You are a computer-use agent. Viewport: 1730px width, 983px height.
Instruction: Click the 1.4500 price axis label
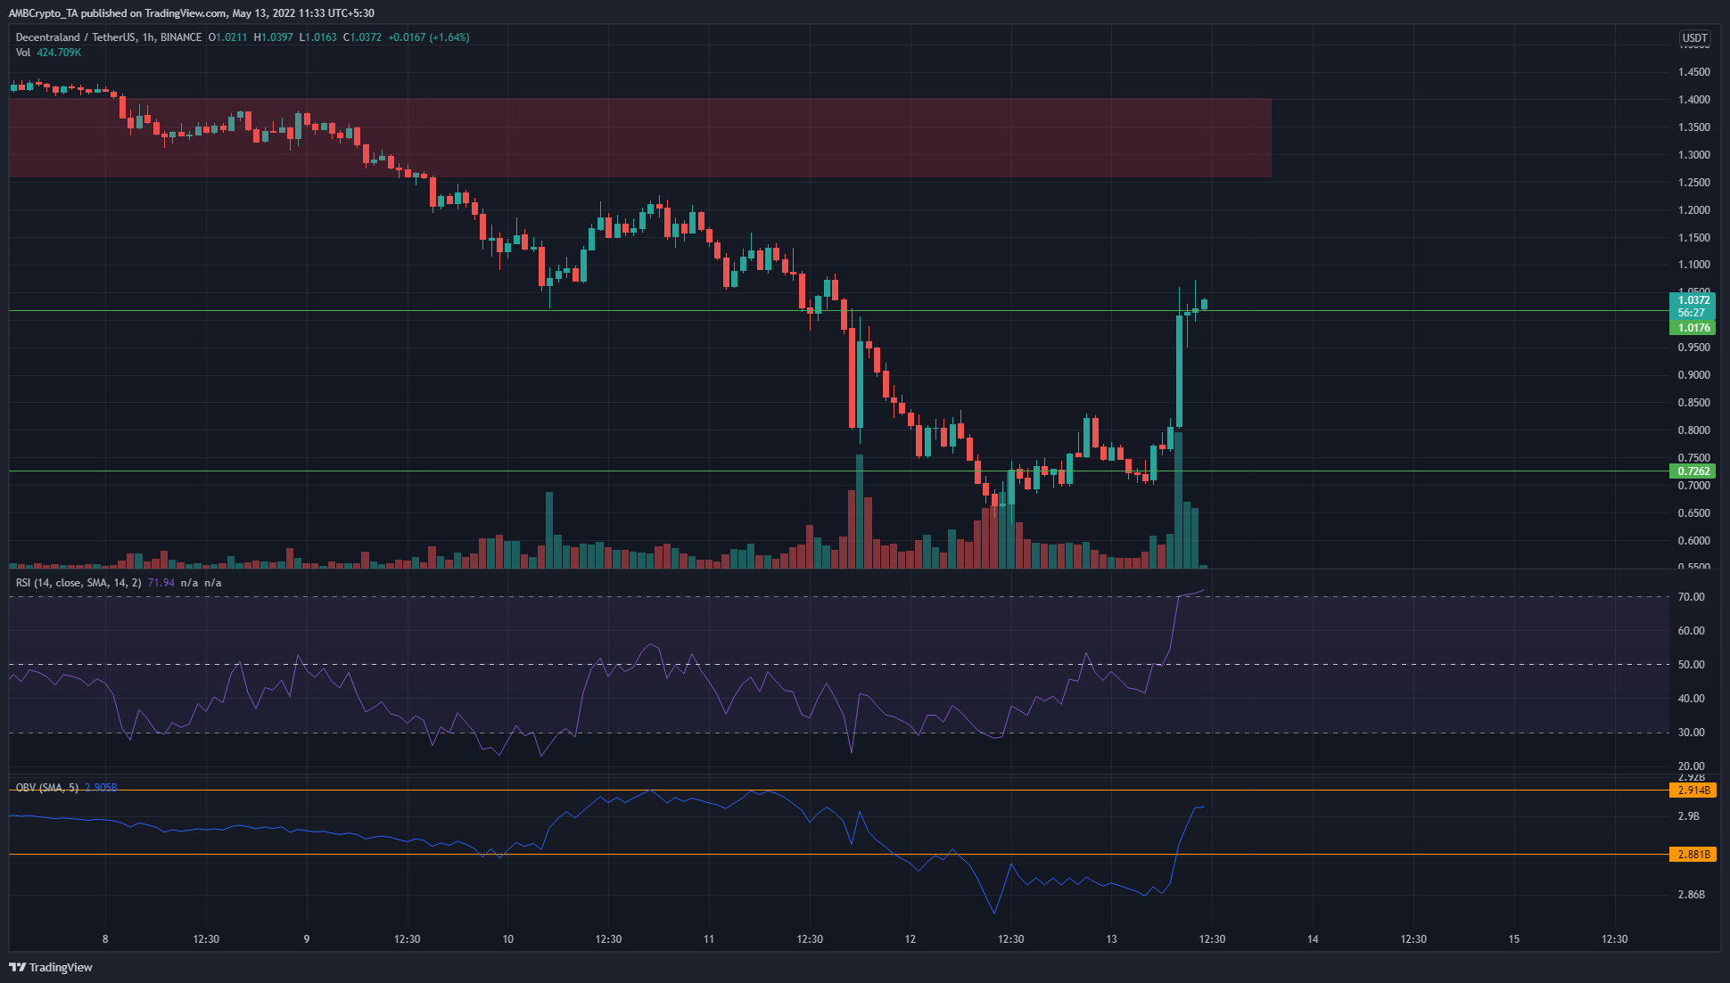(x=1693, y=72)
